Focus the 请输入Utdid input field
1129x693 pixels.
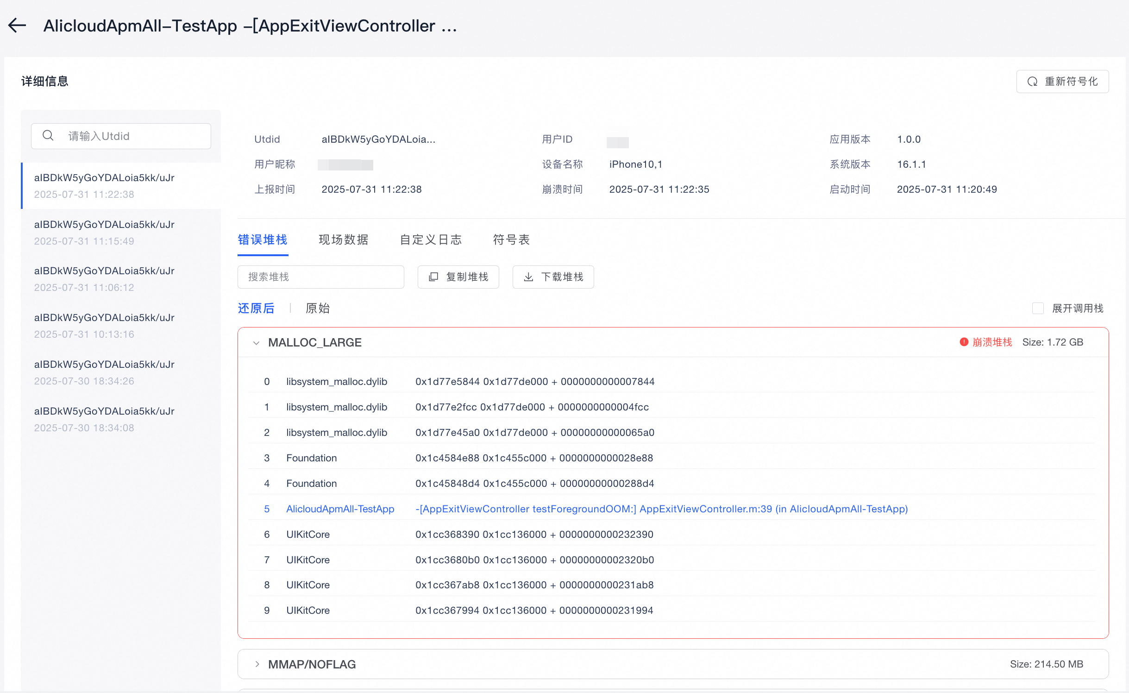[121, 136]
